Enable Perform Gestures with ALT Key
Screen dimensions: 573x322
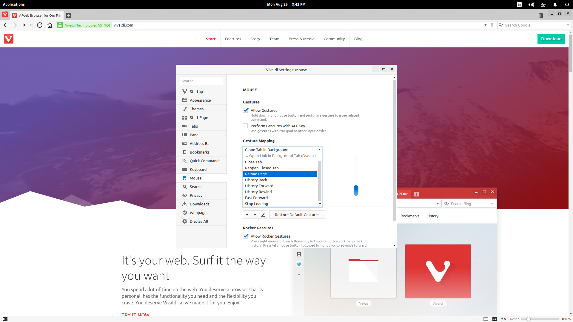point(245,126)
